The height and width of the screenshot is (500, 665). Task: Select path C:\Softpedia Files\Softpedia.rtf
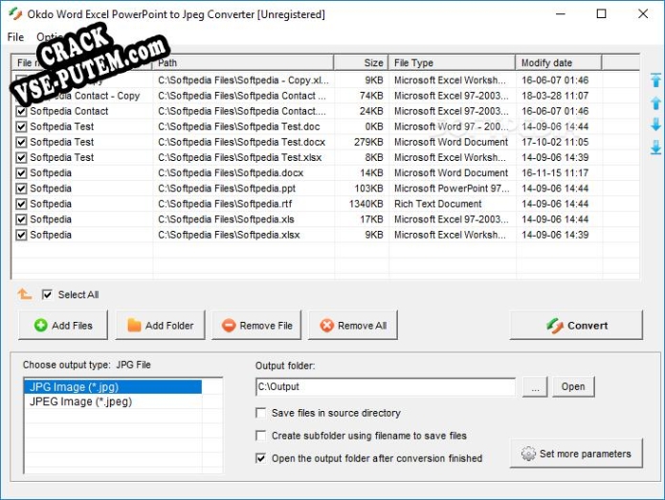pyautogui.click(x=225, y=204)
